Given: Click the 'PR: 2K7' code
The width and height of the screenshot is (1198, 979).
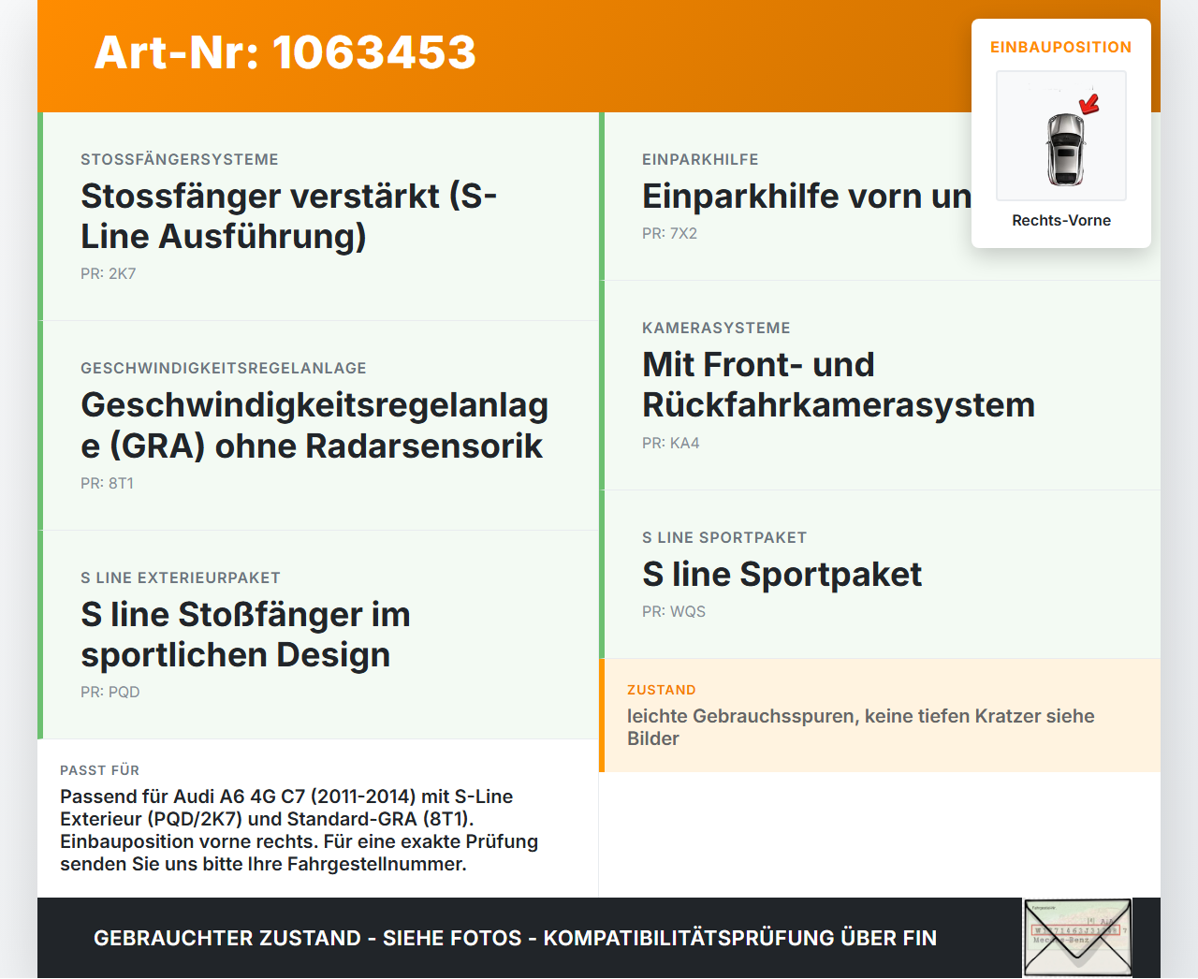Looking at the screenshot, I should pyautogui.click(x=109, y=273).
